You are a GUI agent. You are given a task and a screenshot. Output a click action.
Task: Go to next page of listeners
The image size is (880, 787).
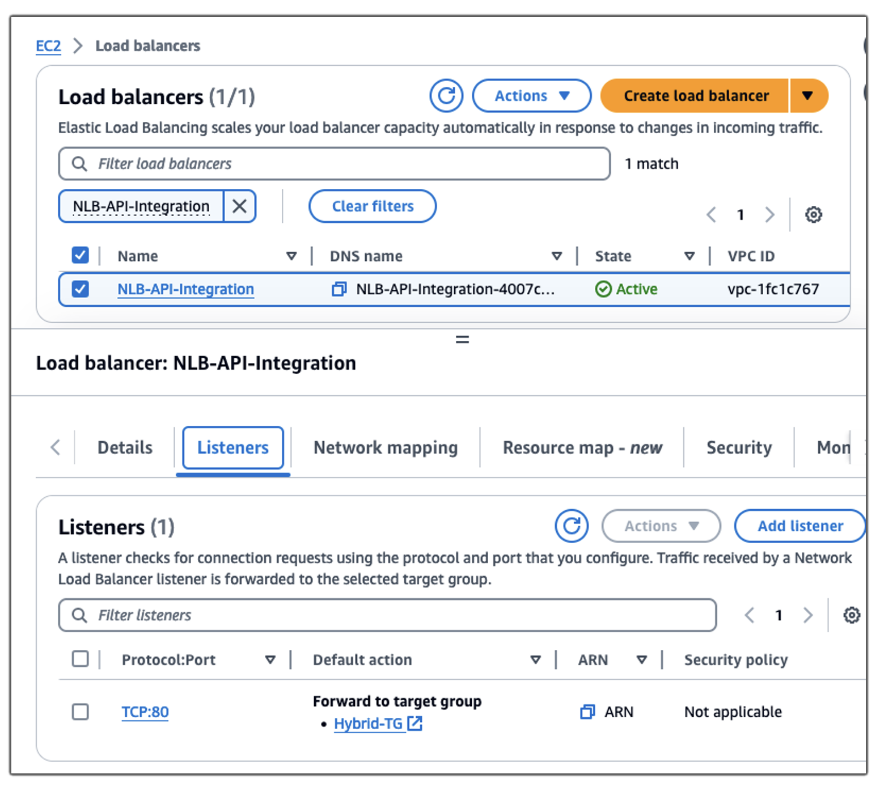pyautogui.click(x=808, y=615)
